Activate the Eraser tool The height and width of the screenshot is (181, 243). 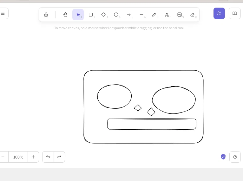192,15
